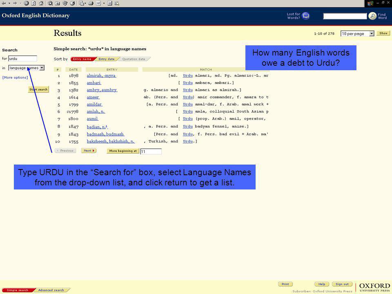Click the browser Forward arrow icon
The height and width of the screenshot is (294, 392).
[15, 3]
